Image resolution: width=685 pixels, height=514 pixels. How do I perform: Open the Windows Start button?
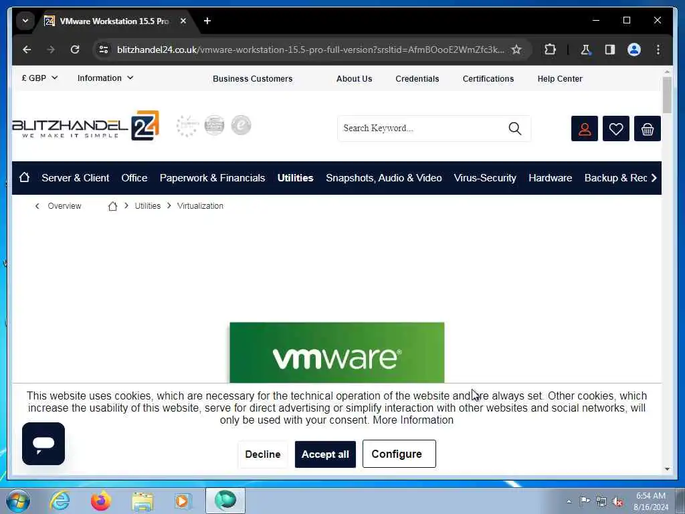[x=18, y=501]
